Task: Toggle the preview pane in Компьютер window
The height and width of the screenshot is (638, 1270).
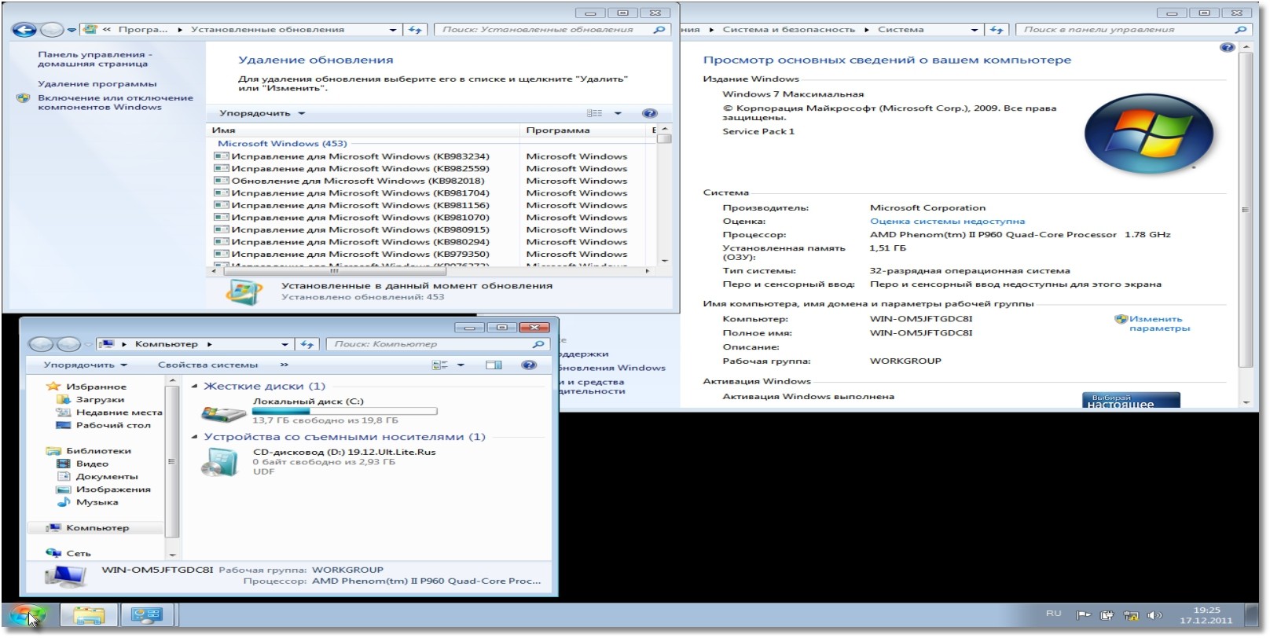Action: pos(494,365)
